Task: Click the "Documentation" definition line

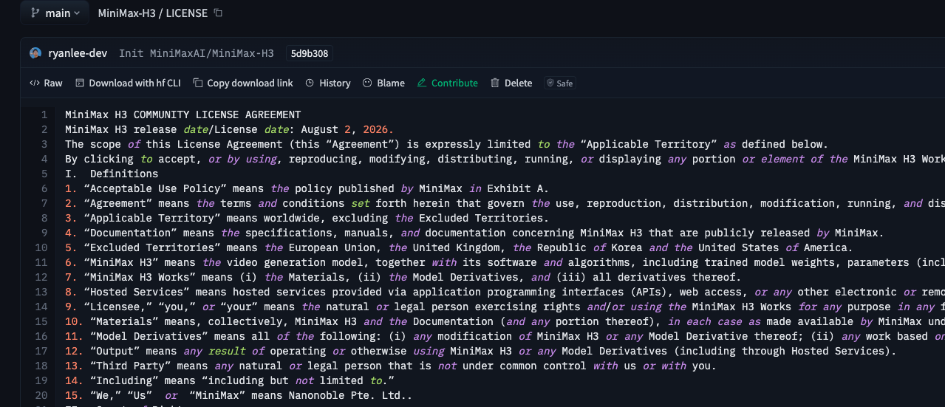Action: 474,233
